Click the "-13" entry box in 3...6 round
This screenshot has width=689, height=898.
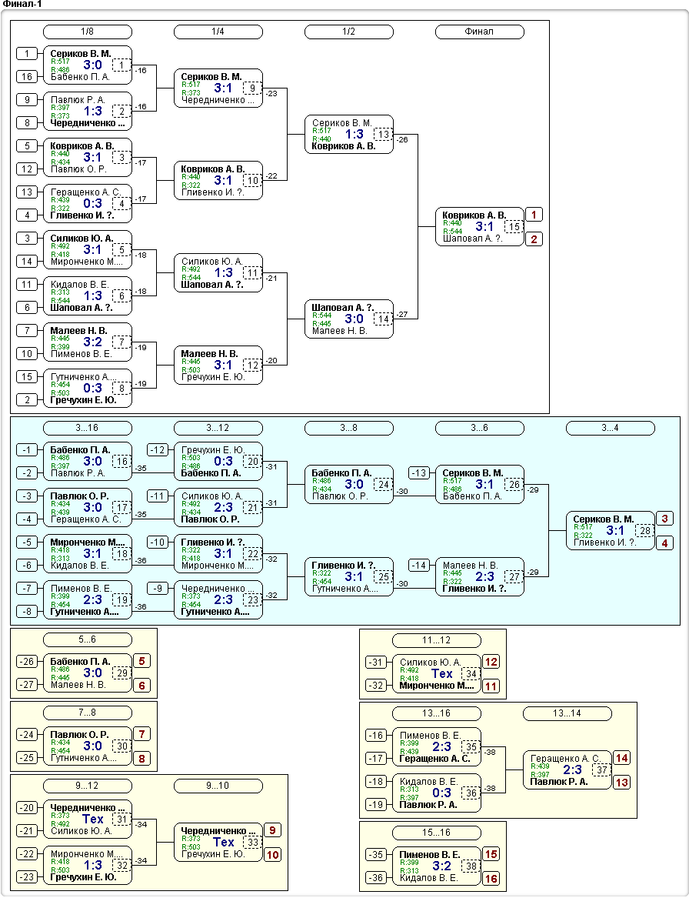tap(419, 473)
